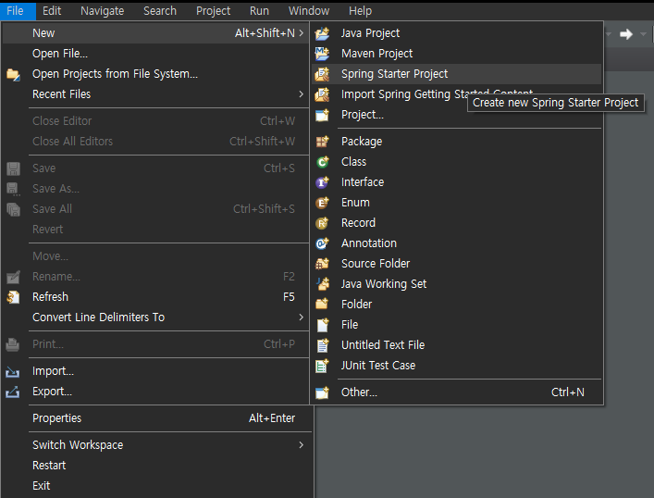Click the Save All disabled icon
The image size is (654, 498).
(x=13, y=209)
